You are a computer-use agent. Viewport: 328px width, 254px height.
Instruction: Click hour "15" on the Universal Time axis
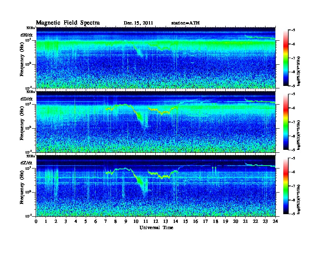186,222
